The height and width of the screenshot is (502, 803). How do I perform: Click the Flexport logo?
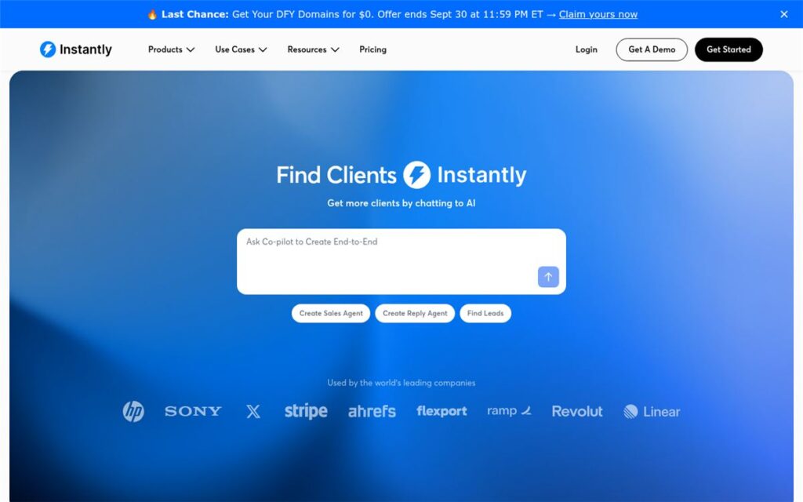pyautogui.click(x=442, y=411)
